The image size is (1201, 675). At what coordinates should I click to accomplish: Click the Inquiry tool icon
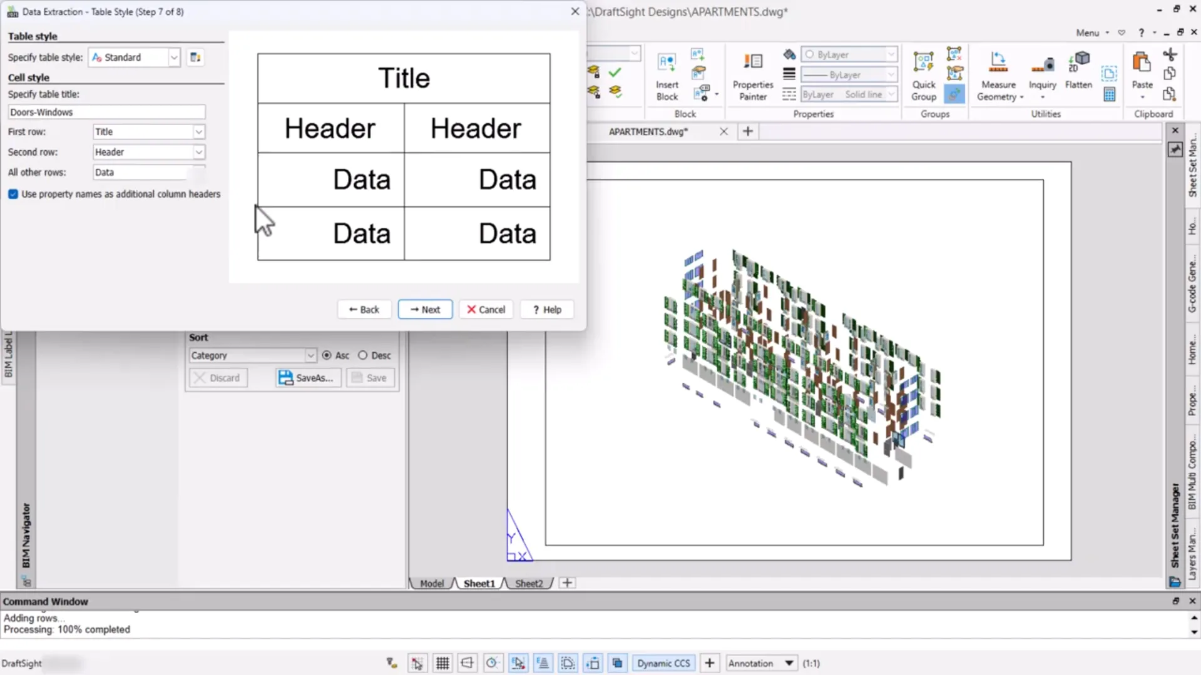(x=1042, y=63)
